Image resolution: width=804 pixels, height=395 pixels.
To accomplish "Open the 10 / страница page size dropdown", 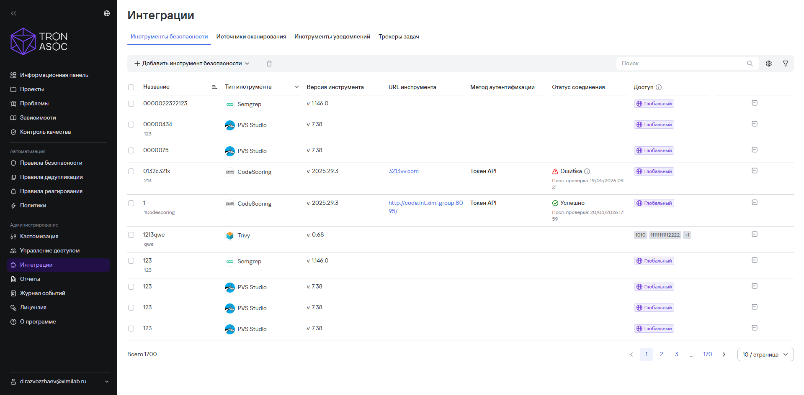I will point(765,354).
